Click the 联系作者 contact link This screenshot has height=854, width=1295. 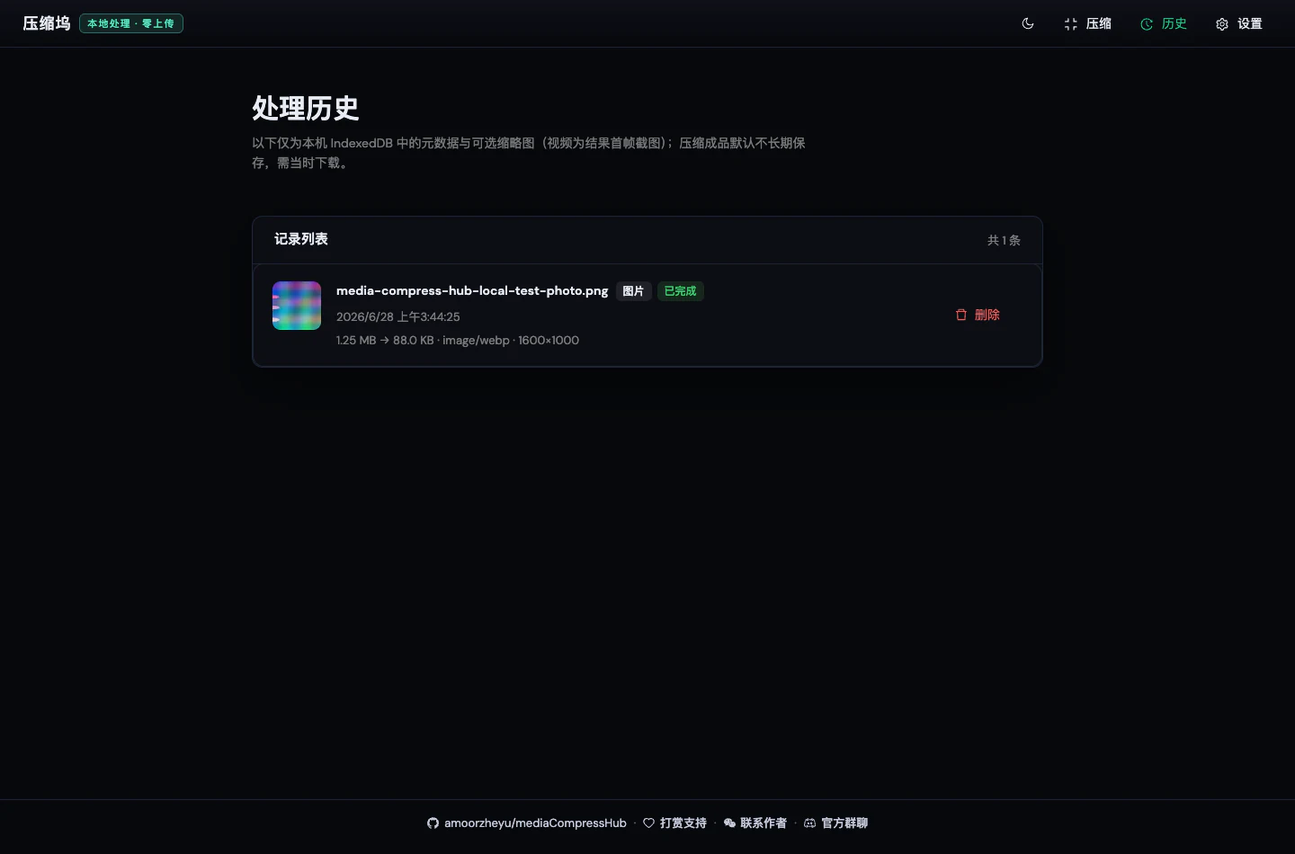pyautogui.click(x=755, y=823)
